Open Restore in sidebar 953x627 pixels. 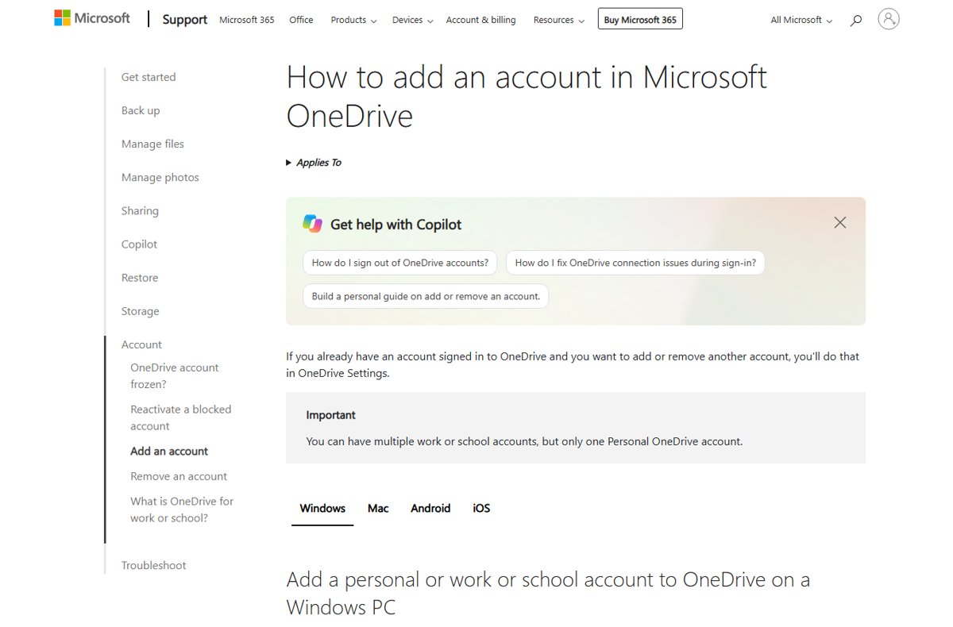click(140, 278)
